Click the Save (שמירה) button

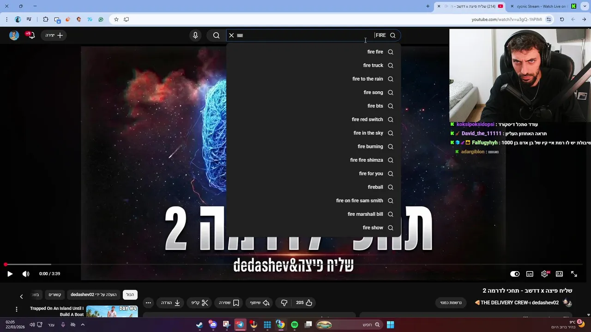point(229,302)
